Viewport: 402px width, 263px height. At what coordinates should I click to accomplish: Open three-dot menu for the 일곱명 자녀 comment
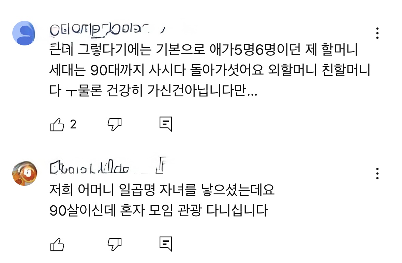tap(377, 174)
